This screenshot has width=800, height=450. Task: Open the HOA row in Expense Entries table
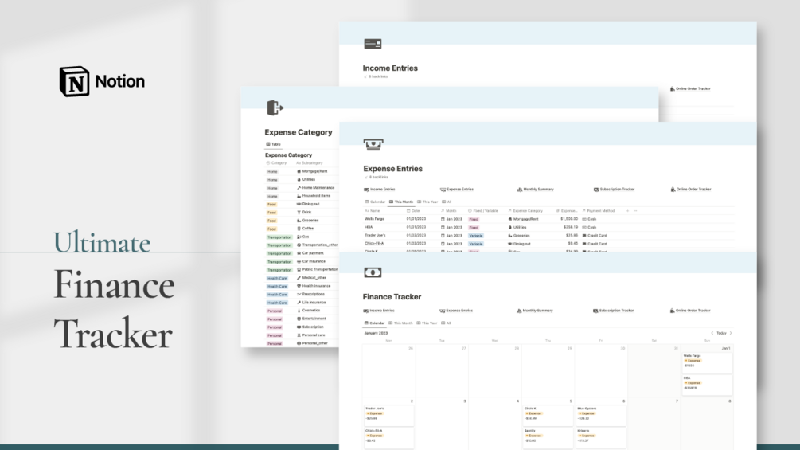pyautogui.click(x=369, y=227)
